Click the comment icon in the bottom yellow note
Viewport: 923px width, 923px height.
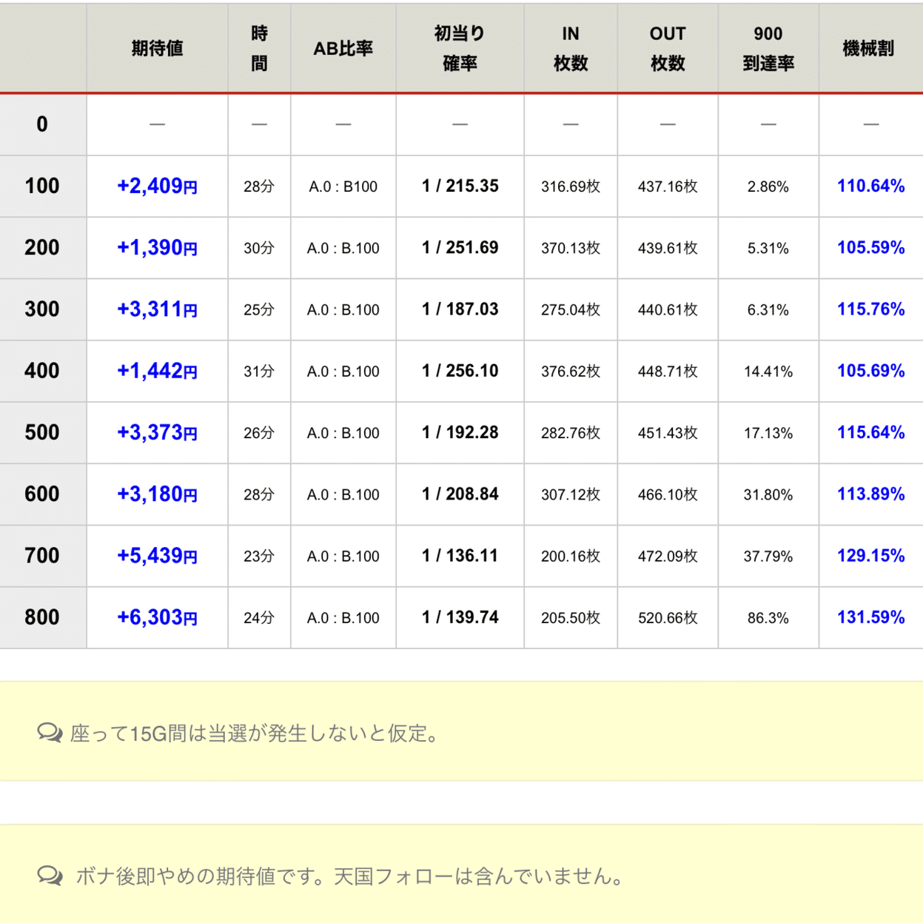[50, 875]
